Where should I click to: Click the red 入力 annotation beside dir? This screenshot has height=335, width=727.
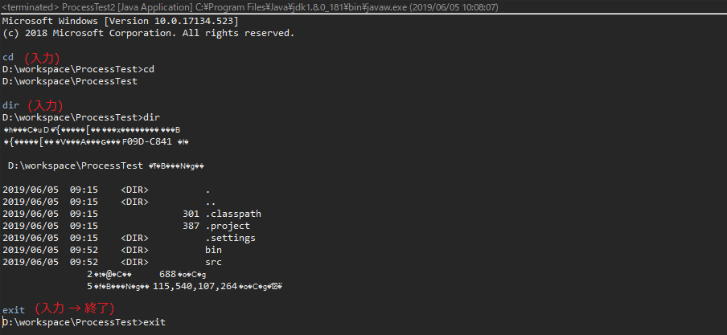(45, 106)
